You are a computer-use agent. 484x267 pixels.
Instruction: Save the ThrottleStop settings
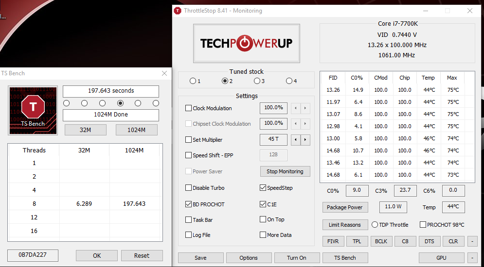pos(200,258)
